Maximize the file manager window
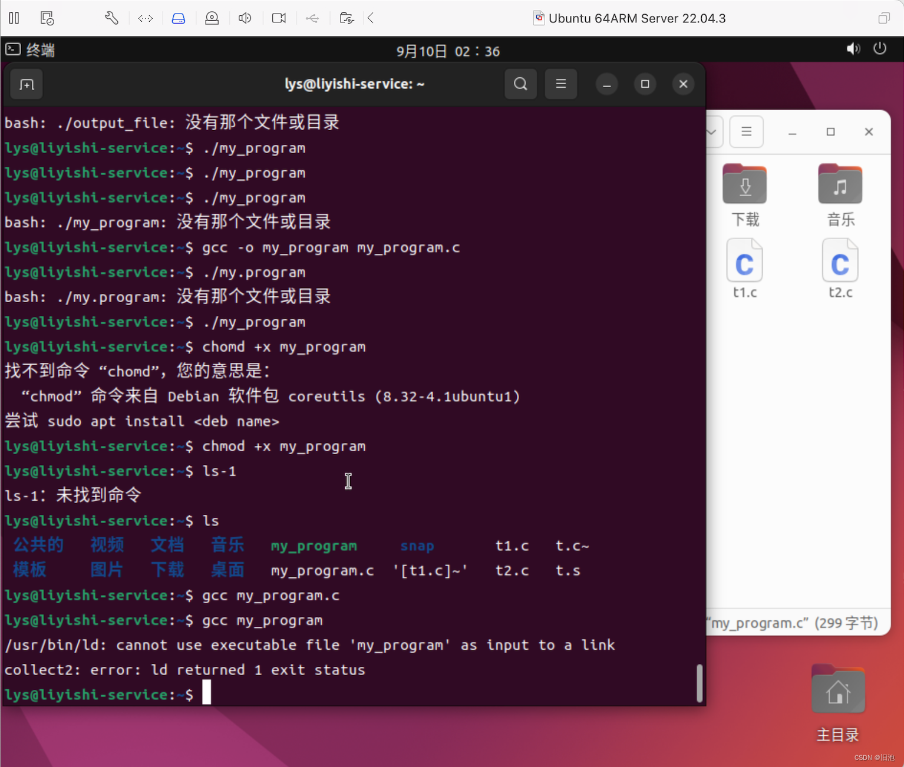The image size is (904, 767). (831, 132)
